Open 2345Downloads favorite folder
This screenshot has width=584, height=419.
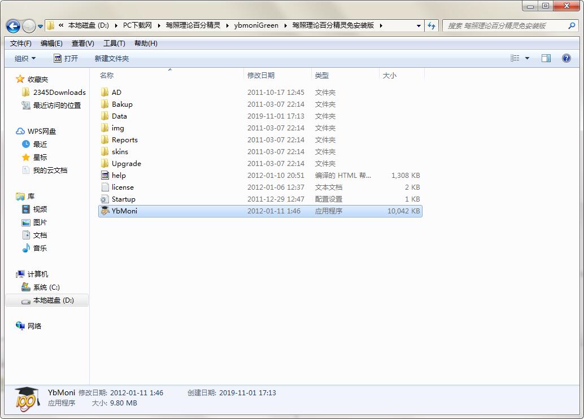pyautogui.click(x=59, y=93)
